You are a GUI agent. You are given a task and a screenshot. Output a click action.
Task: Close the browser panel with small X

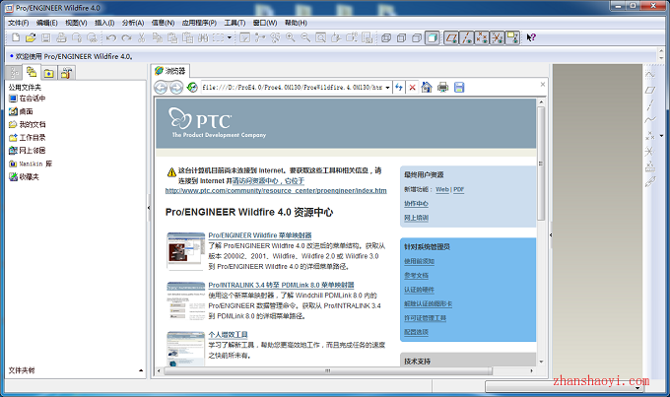(x=543, y=84)
